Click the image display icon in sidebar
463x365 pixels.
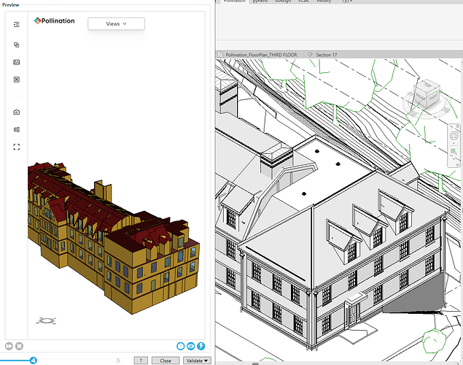tap(16, 62)
